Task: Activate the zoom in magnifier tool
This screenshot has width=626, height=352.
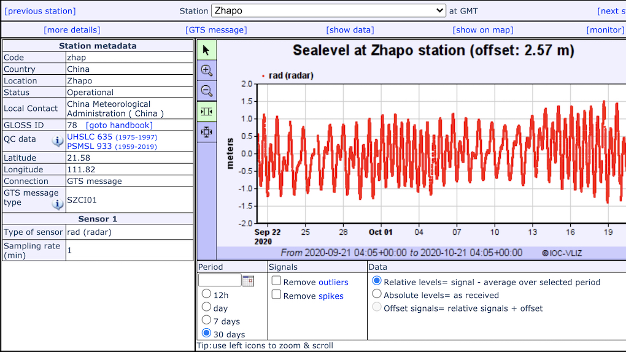Action: click(206, 71)
